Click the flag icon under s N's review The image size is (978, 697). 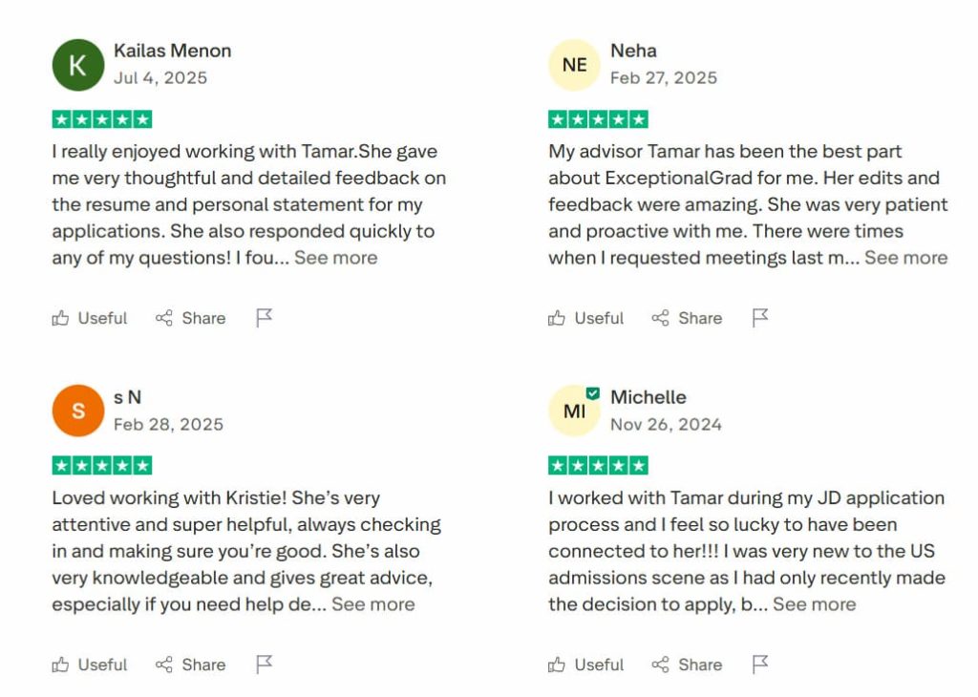pyautogui.click(x=265, y=665)
